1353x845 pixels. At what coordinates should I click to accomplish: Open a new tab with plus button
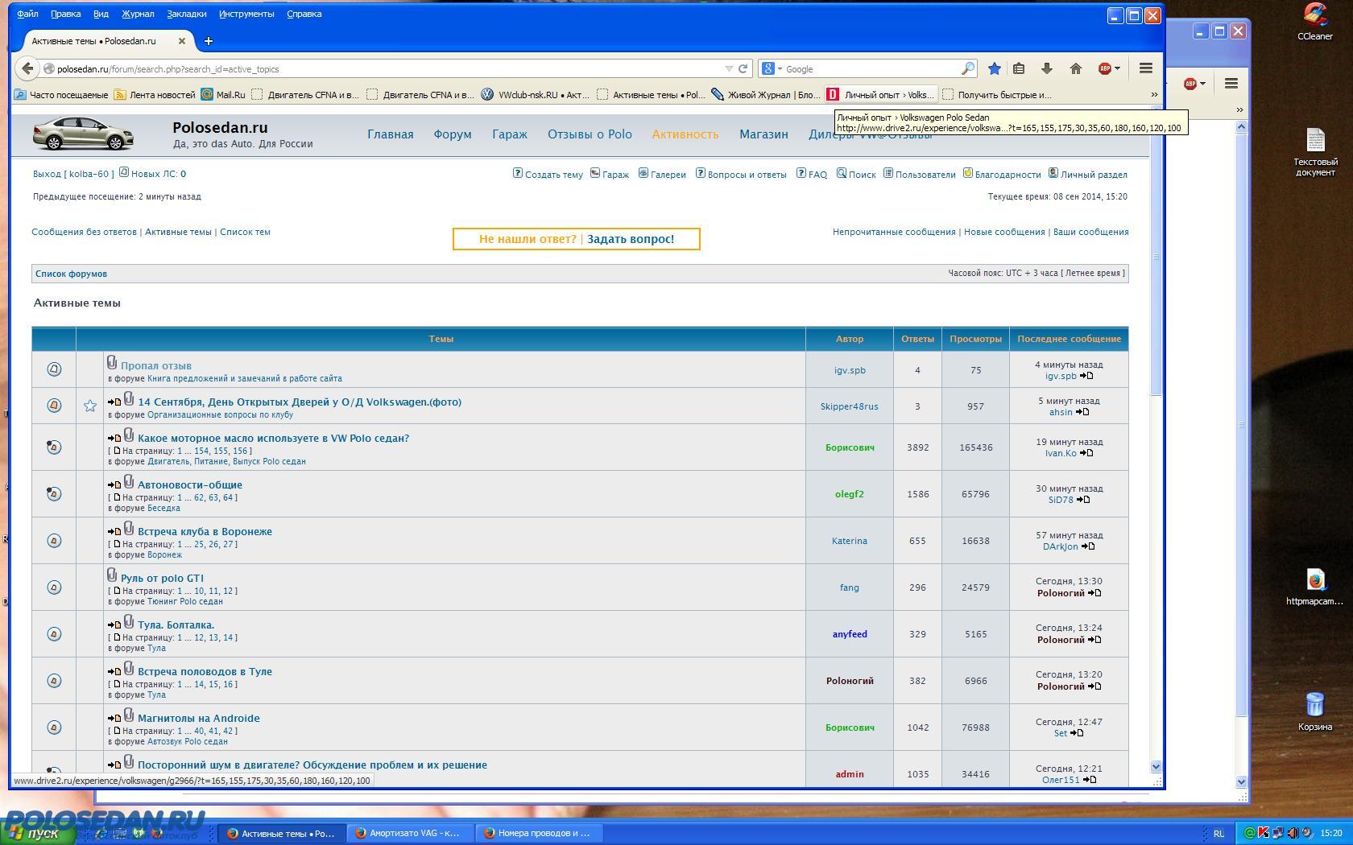(x=209, y=41)
